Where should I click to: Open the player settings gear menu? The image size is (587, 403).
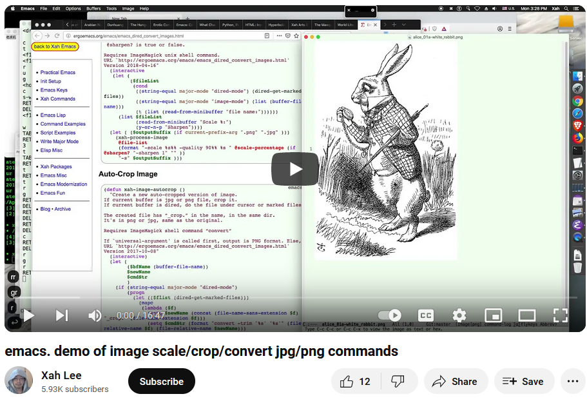tap(459, 315)
